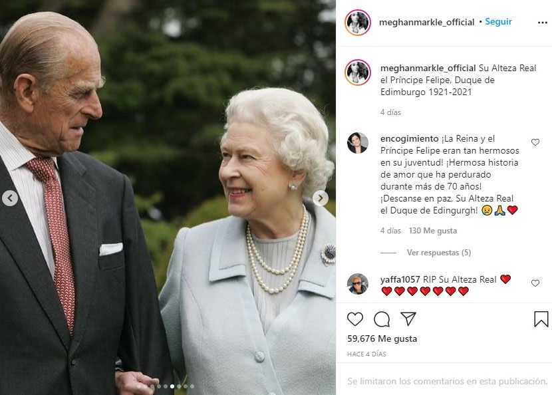View the 59,676 Me gusta likes list

point(382,338)
